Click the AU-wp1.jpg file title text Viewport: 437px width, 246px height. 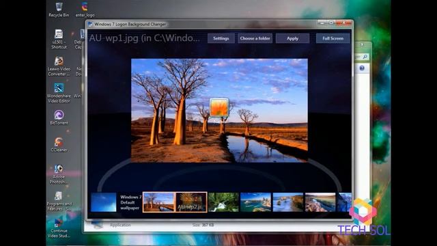click(x=144, y=38)
